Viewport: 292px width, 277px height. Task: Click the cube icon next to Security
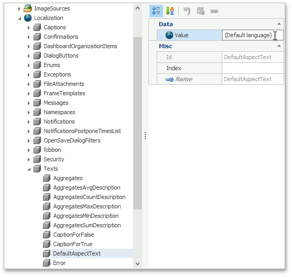(37, 159)
